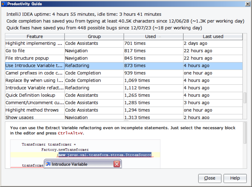Click the '1,294 times' cell
The image size is (252, 187).
[x=153, y=110]
